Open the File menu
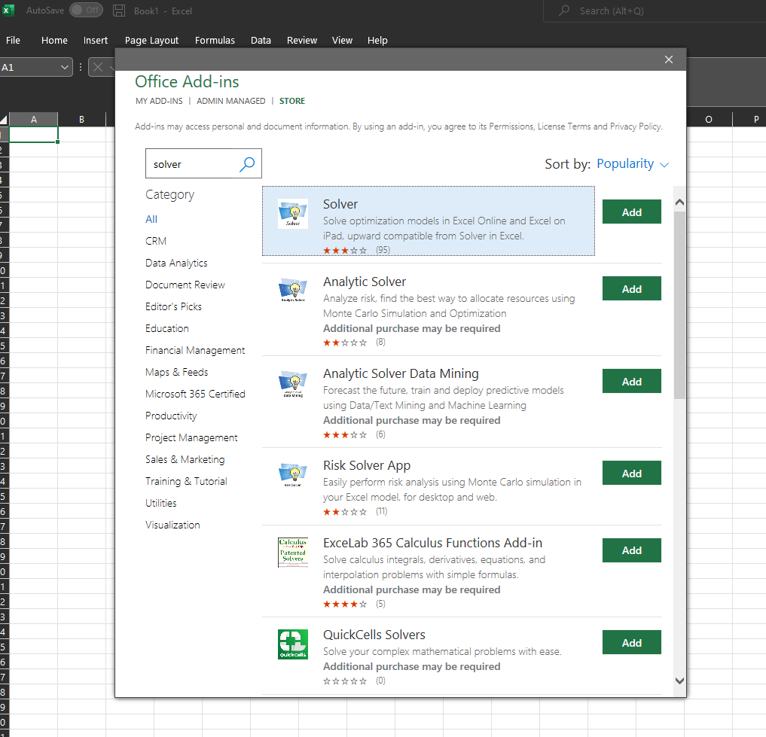This screenshot has height=737, width=766. (14, 40)
